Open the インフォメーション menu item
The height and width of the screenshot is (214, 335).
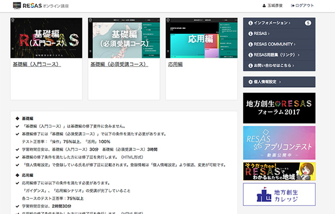pos(279,23)
